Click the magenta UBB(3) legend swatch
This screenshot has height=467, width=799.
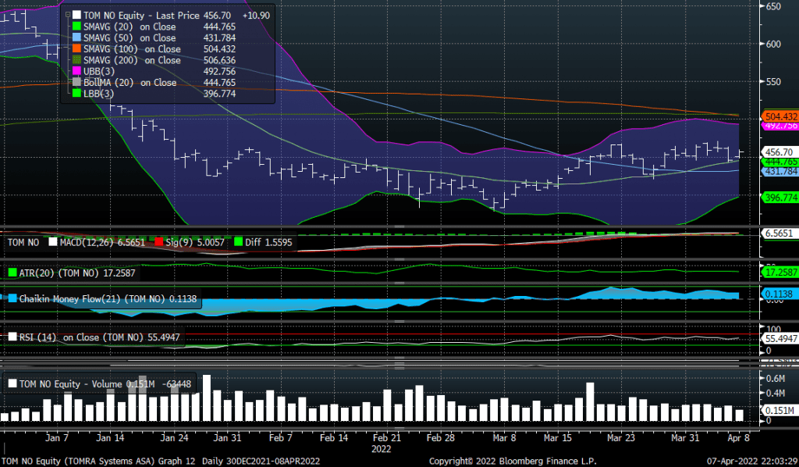pos(76,71)
